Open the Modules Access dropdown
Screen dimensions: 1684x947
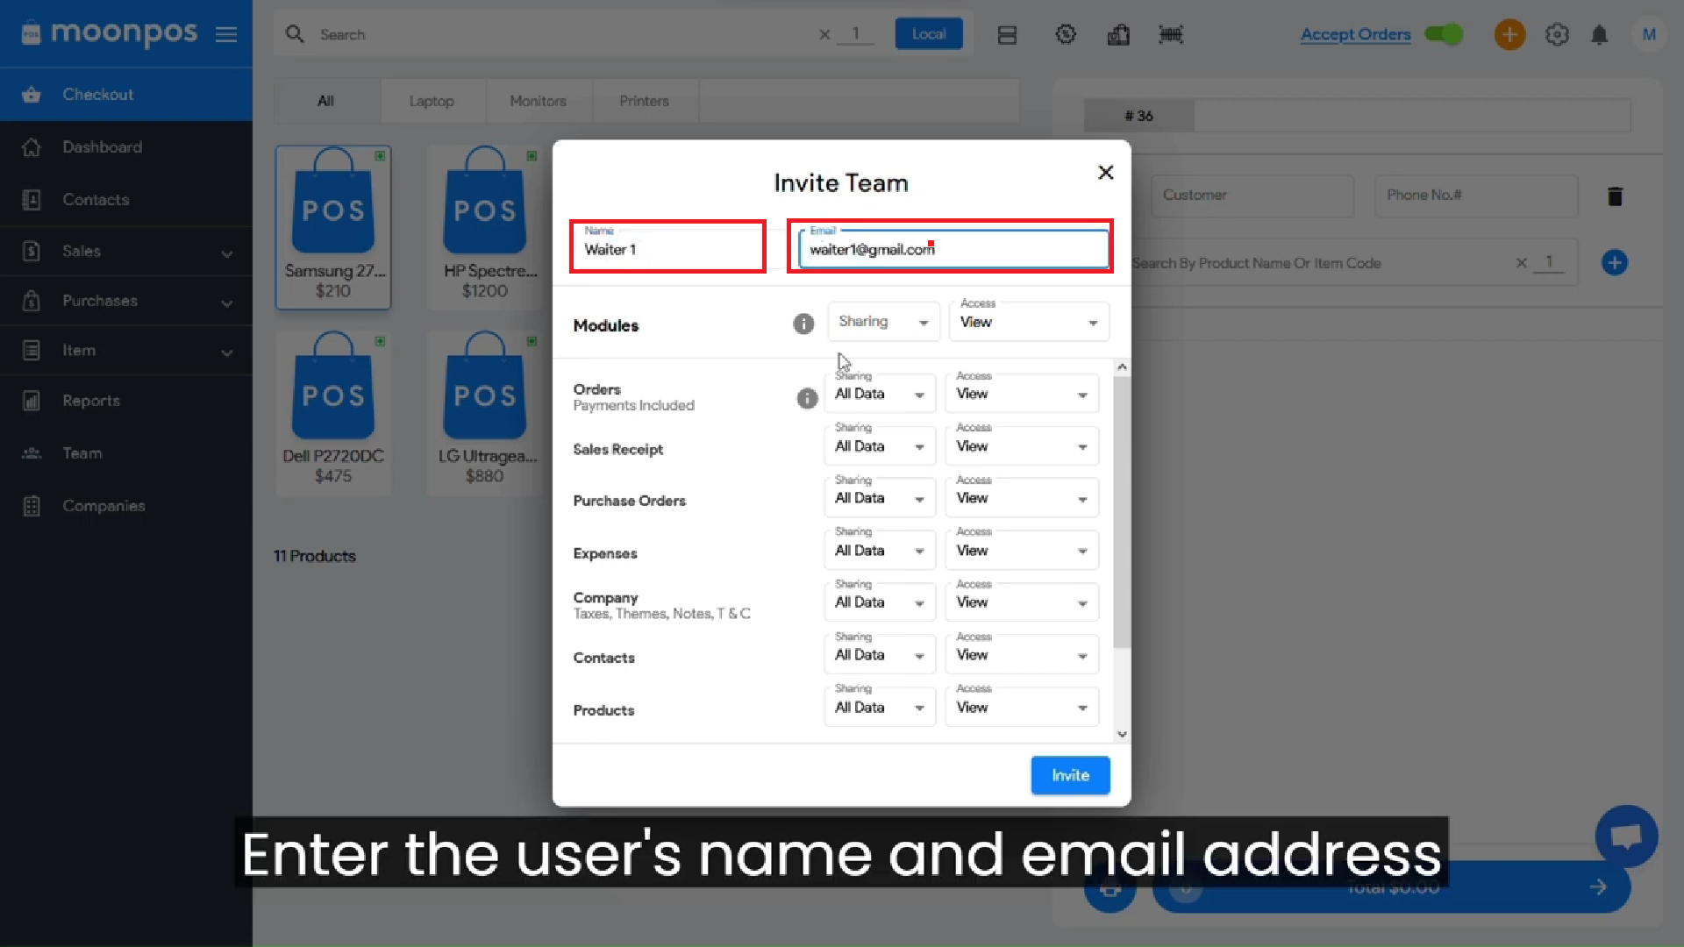1028,322
